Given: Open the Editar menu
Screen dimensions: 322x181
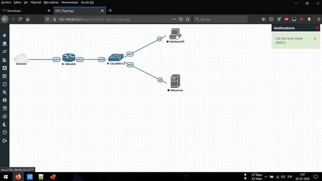Looking at the screenshot, I should [18, 3].
